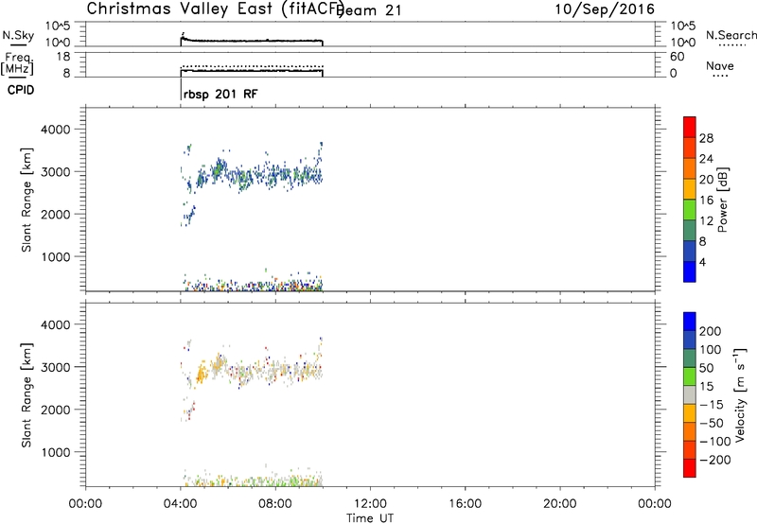Screen dimensions: 757x524
Task: Click the 28 label on Power colorbar
Action: (x=706, y=138)
